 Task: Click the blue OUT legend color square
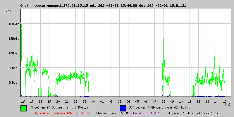pos(123,108)
